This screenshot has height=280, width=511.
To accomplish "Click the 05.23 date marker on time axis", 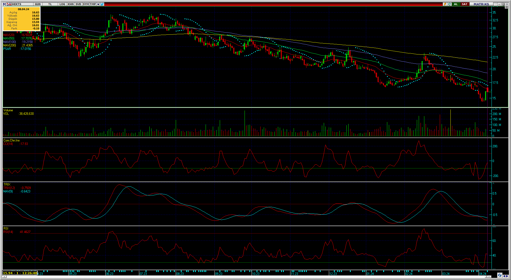I will [73, 274].
